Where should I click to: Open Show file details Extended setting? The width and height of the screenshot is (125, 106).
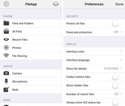pos(94,68)
